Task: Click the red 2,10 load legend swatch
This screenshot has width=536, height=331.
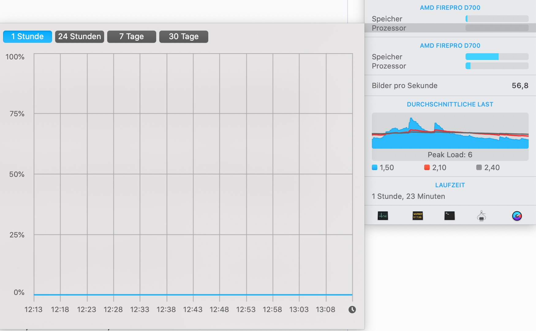Action: click(x=427, y=167)
